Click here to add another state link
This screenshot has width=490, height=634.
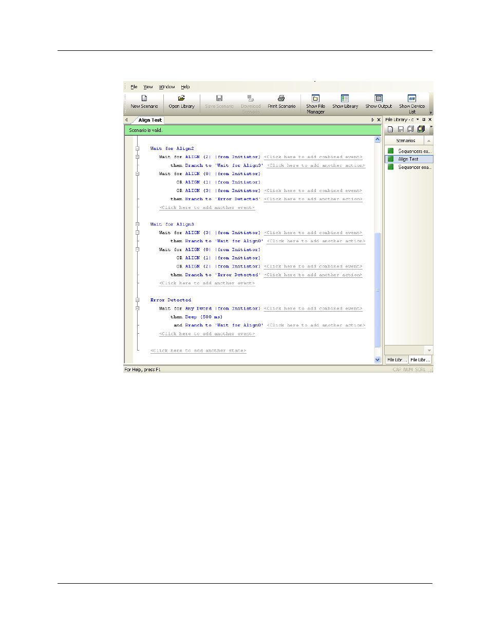coord(198,351)
